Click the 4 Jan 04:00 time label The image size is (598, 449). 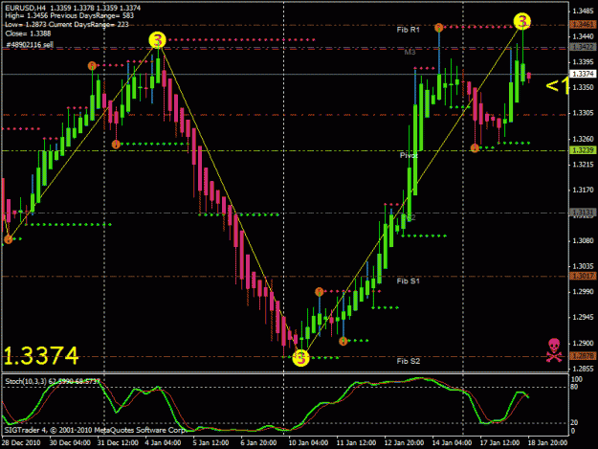click(x=163, y=443)
